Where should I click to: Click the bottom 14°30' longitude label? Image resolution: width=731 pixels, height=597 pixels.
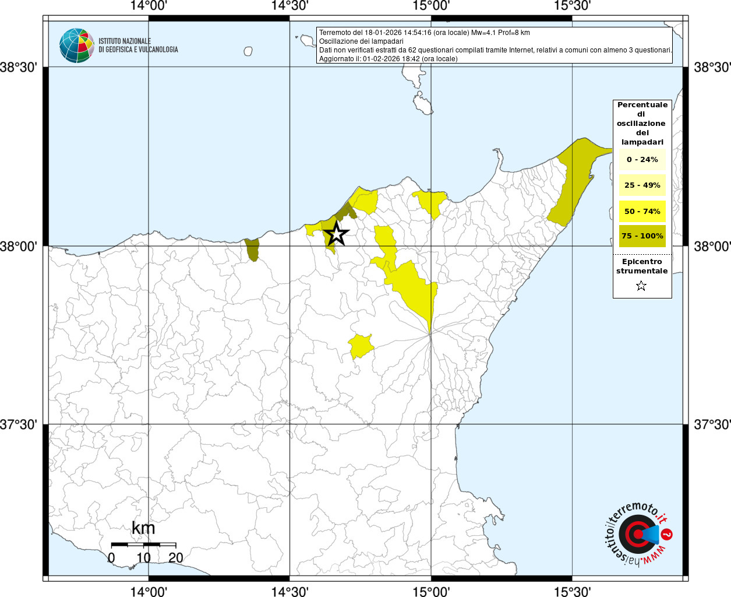pyautogui.click(x=289, y=591)
